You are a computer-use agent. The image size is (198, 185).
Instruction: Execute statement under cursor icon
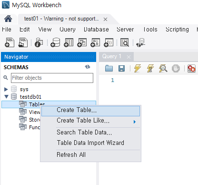[150, 68]
